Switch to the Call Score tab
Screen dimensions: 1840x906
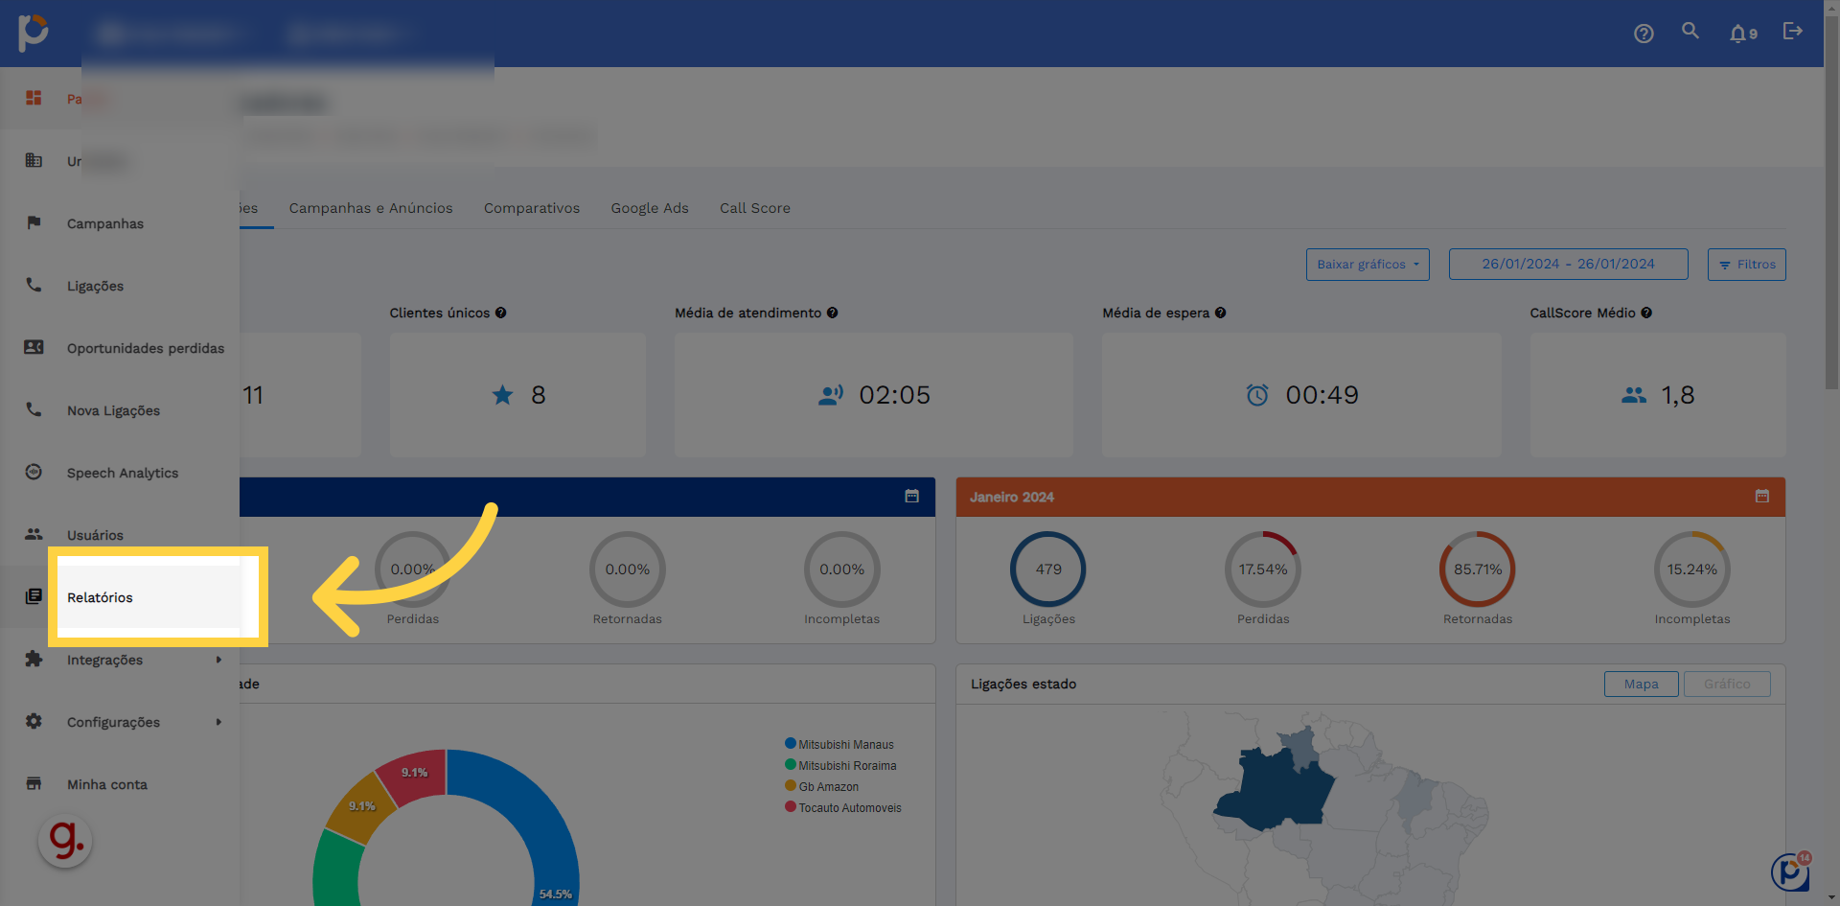[755, 208]
